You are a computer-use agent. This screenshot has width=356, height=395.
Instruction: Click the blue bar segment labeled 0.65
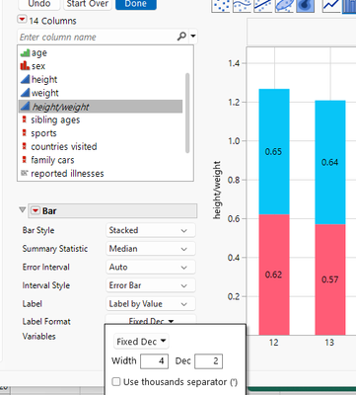(x=274, y=151)
